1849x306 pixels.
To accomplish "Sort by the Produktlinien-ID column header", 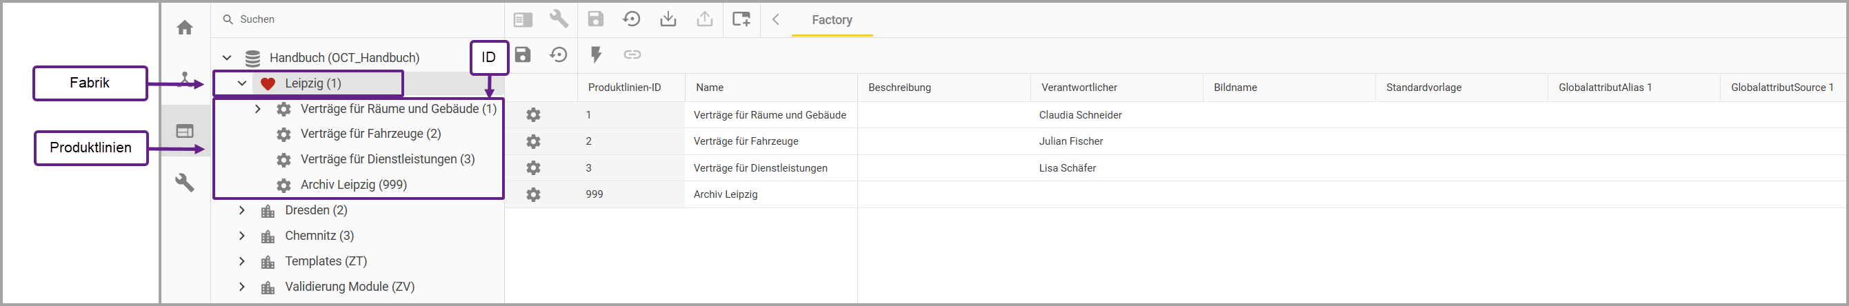I will [624, 88].
